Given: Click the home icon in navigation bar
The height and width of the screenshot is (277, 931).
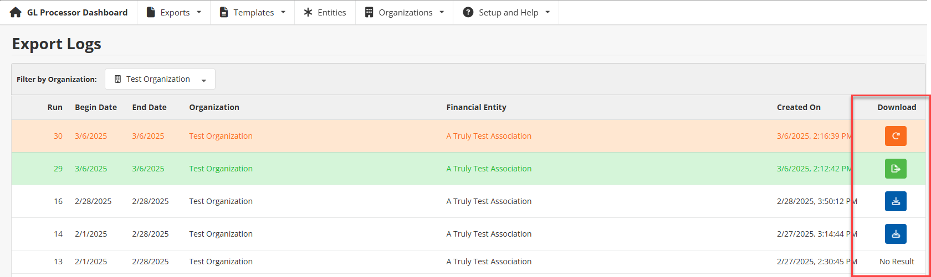Looking at the screenshot, I should [x=16, y=12].
